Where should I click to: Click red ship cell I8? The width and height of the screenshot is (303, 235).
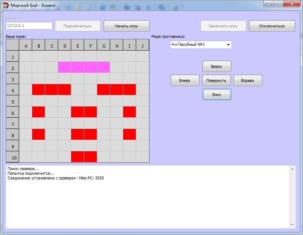click(130, 134)
